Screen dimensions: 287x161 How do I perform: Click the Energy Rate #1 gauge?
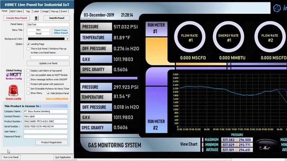point(228,37)
